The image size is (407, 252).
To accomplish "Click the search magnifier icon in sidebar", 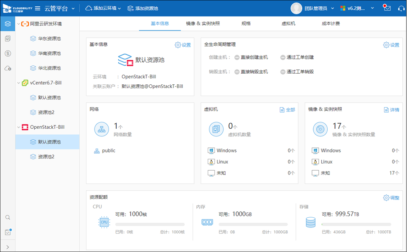I will (x=8, y=217).
